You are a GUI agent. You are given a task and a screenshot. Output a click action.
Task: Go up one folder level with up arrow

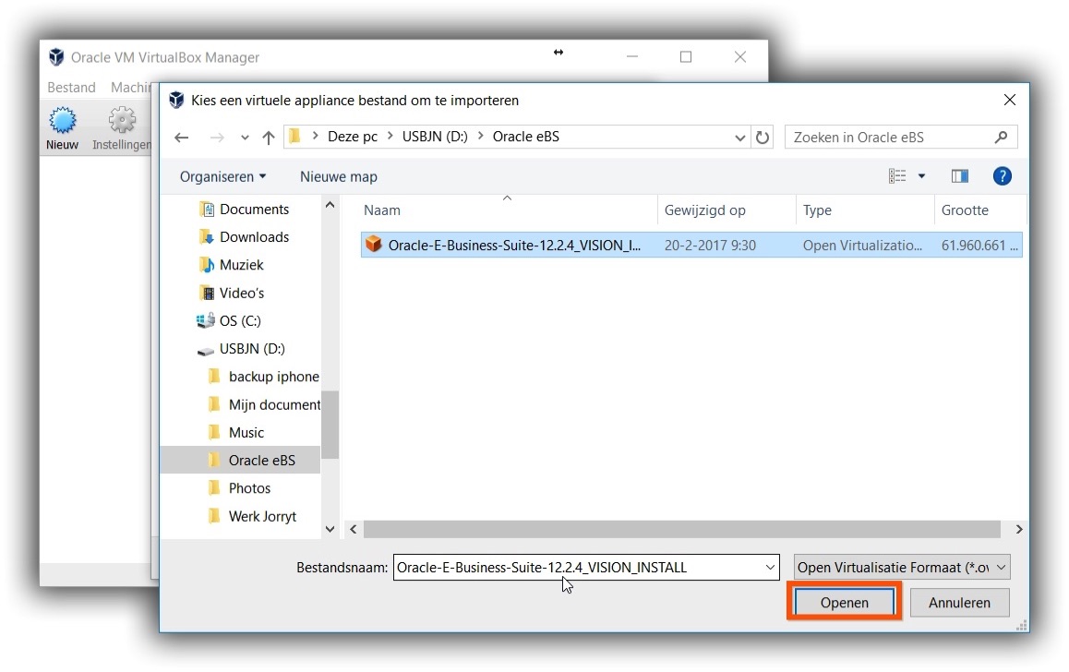tap(269, 138)
